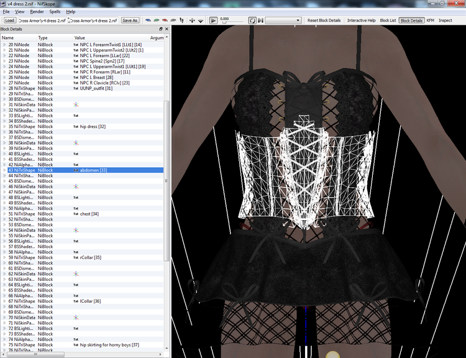
Task: Select 'hip skirting for horny boys [37]' row
Action: click(82, 345)
